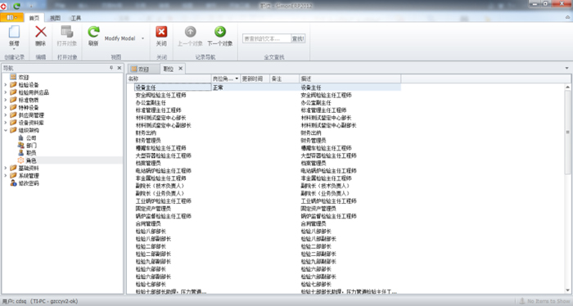This screenshot has height=306, width=573.
Task: Click the 检验设备 folder icon
Action: pyautogui.click(x=13, y=85)
